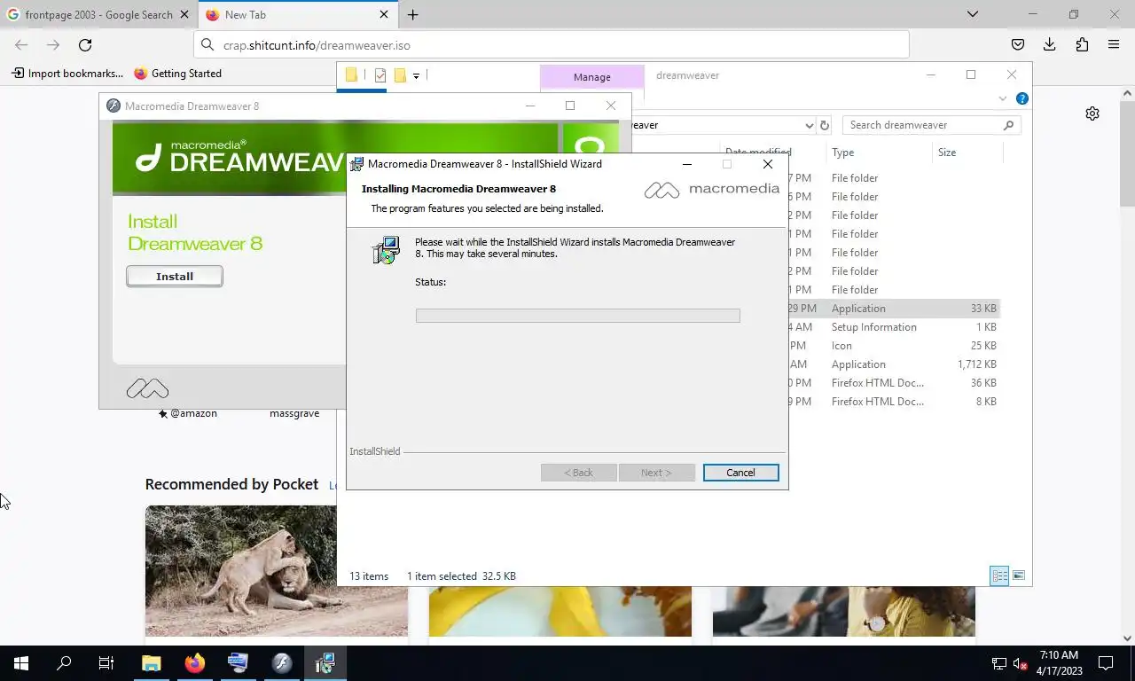Image resolution: width=1135 pixels, height=681 pixels.
Task: Open notification center icon
Action: coord(1106,663)
